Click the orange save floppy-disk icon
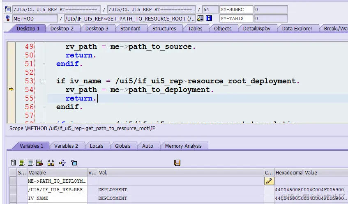Image resolution: width=348 pixels, height=204 pixels. tap(177, 163)
